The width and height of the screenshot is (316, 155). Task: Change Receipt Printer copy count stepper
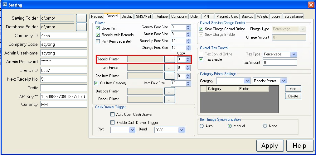[x=187, y=59]
